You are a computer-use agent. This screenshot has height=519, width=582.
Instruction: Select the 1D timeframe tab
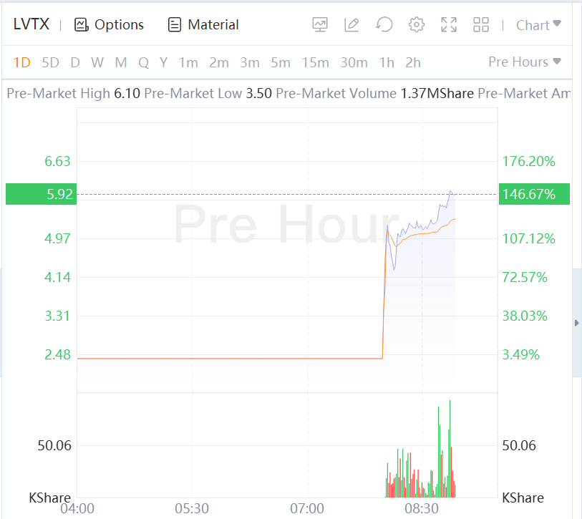(x=22, y=62)
